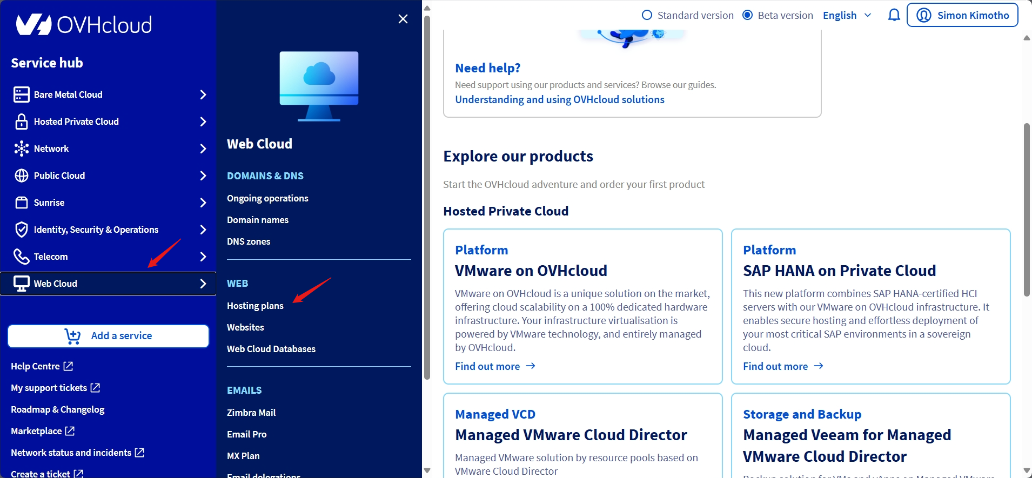Open the English language dropdown

847,15
